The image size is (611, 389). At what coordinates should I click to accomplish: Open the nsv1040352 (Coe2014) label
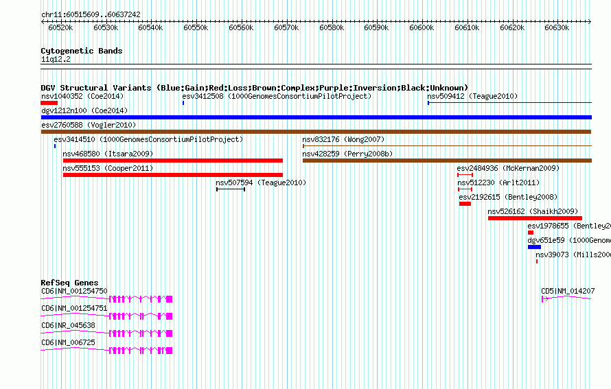click(x=82, y=96)
